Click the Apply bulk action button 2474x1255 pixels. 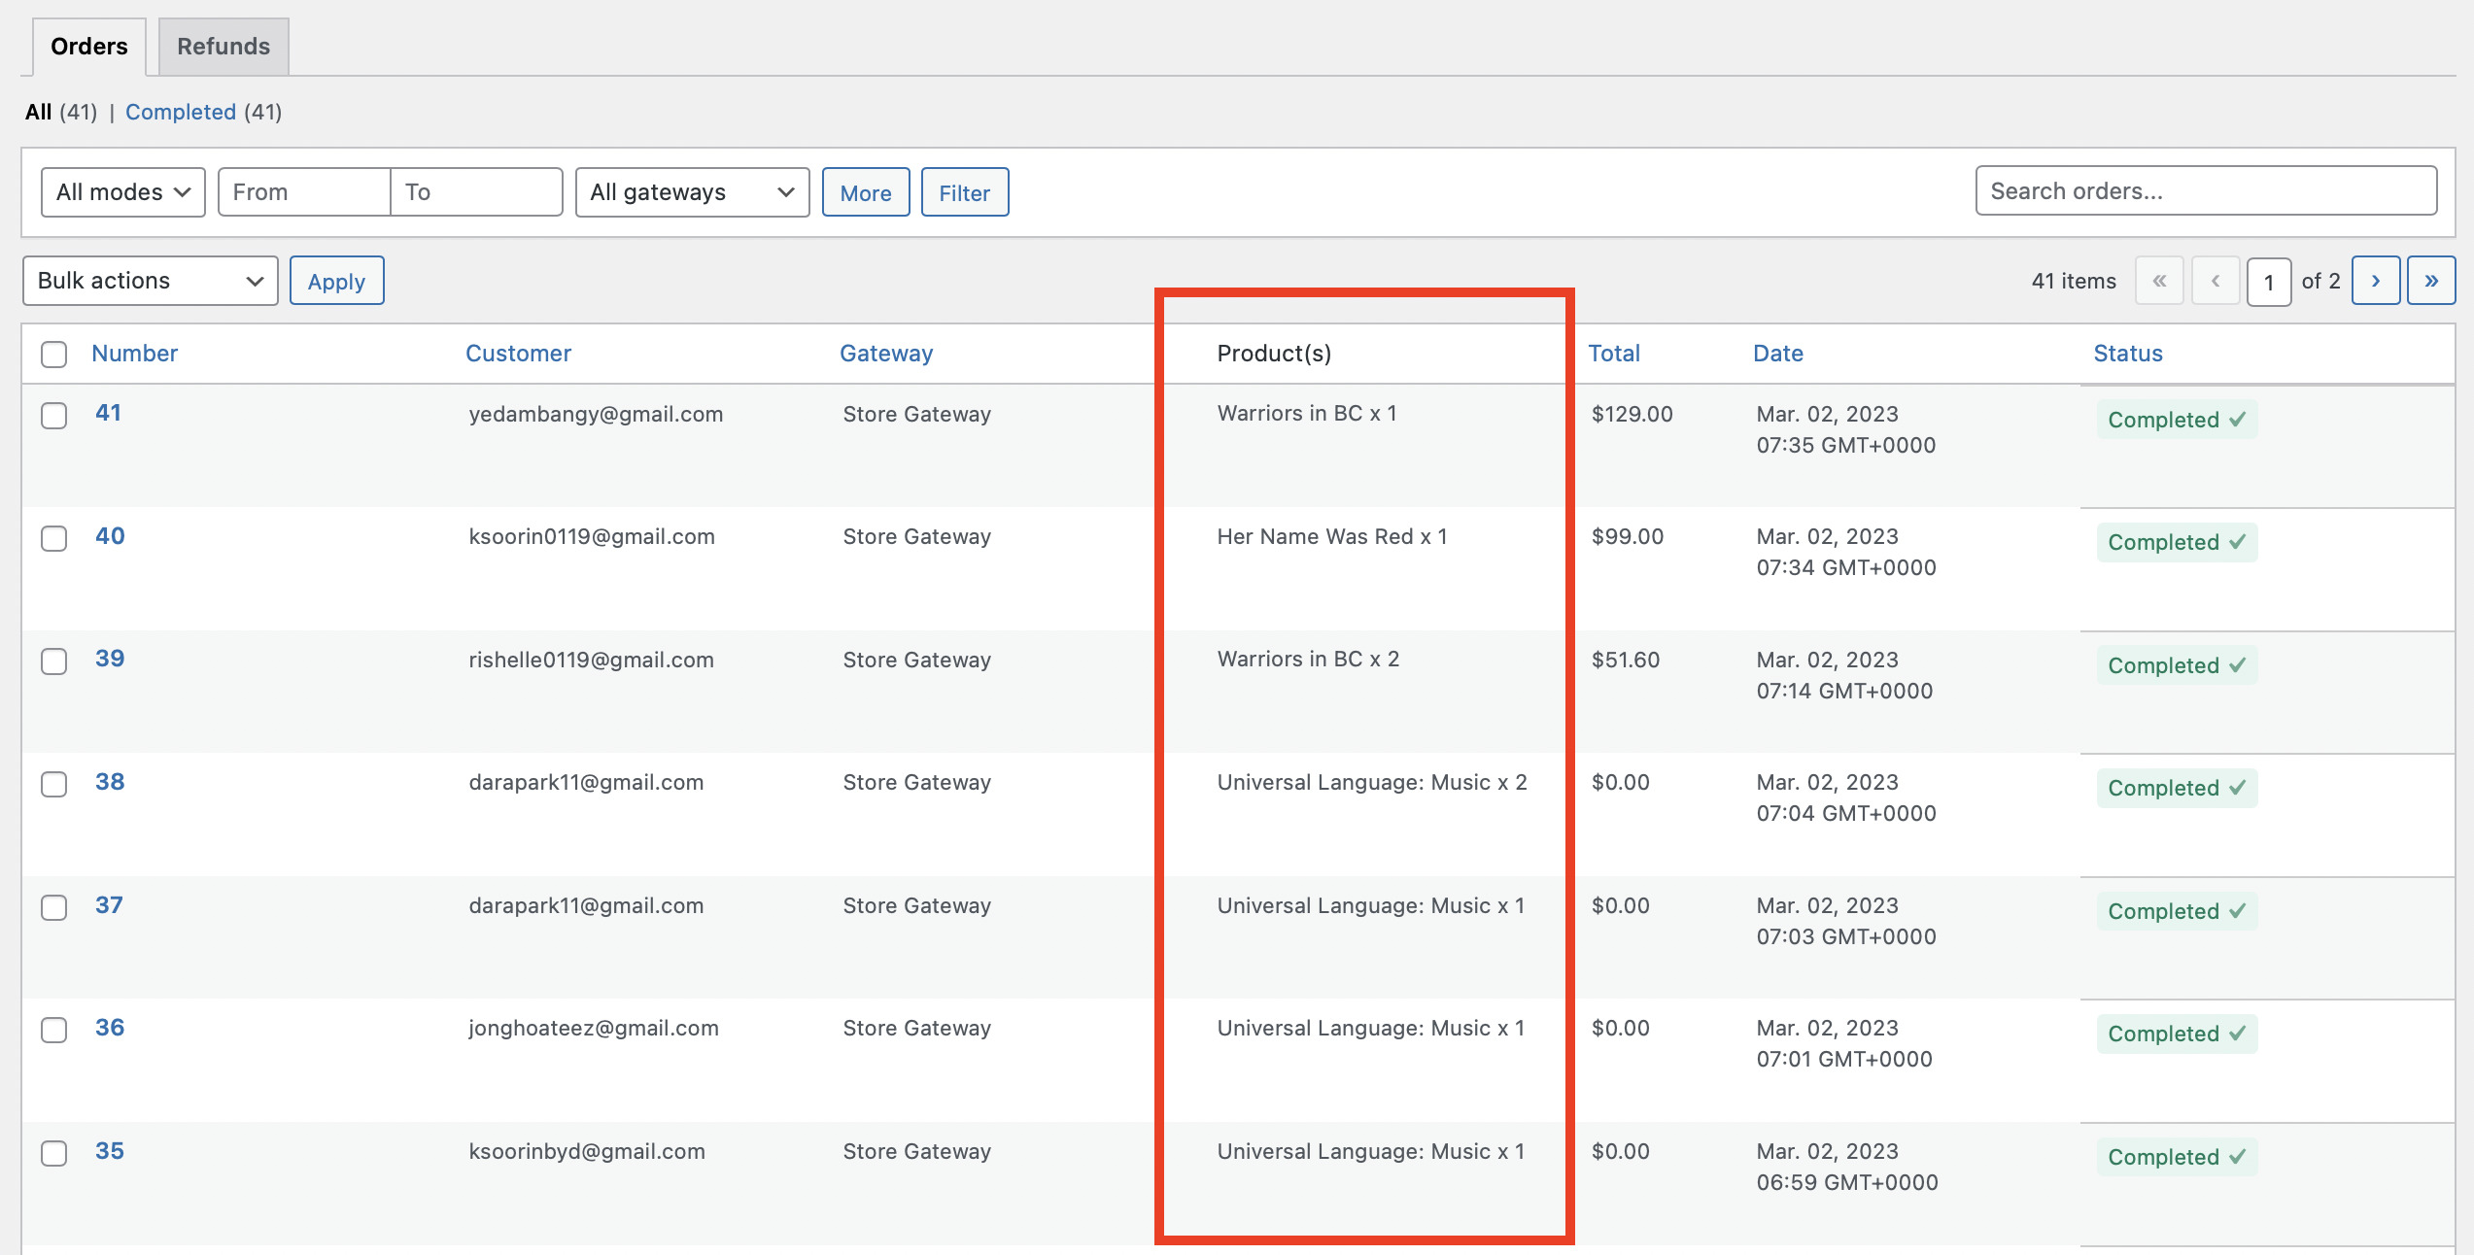(337, 281)
